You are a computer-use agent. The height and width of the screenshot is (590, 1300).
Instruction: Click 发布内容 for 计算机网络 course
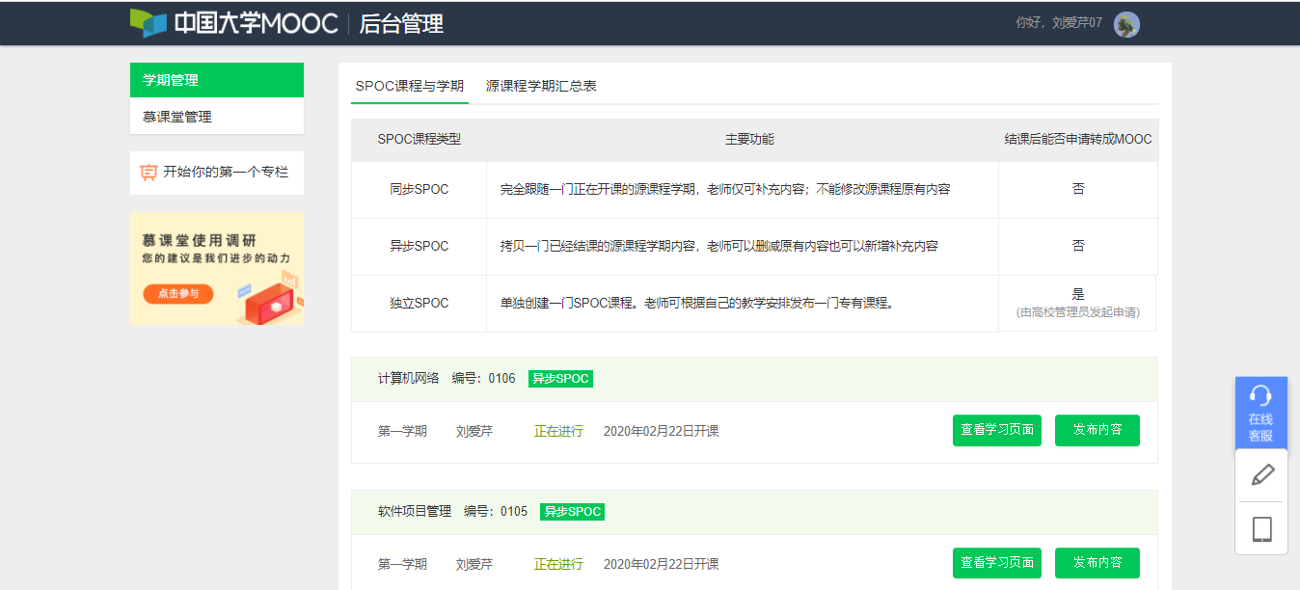click(x=1097, y=430)
